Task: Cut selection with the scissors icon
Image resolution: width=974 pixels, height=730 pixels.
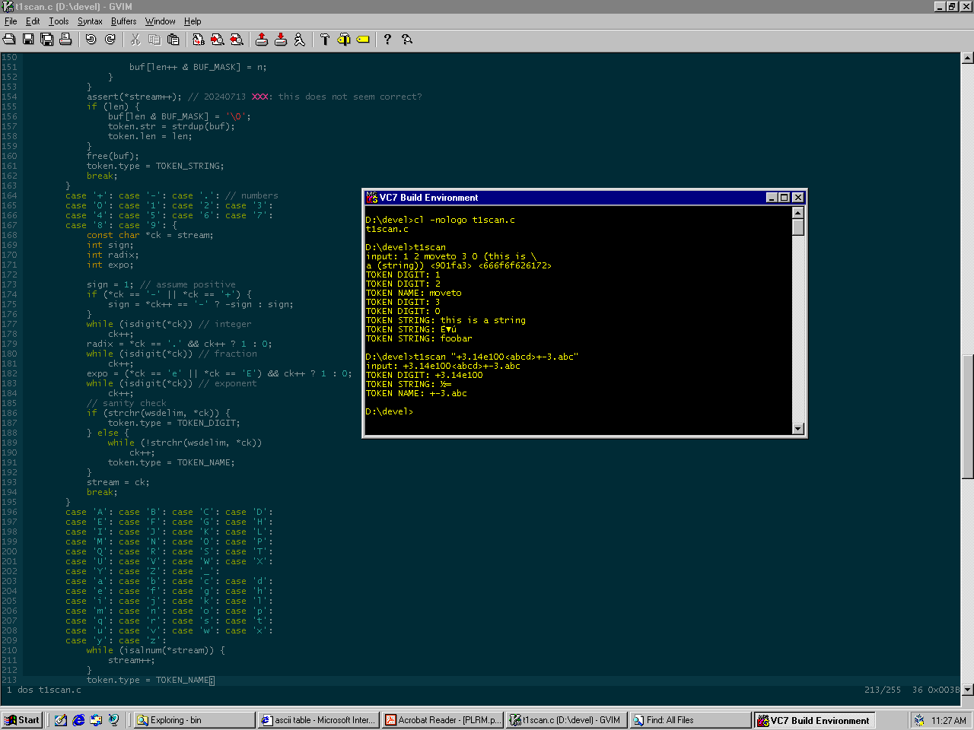Action: [135, 39]
